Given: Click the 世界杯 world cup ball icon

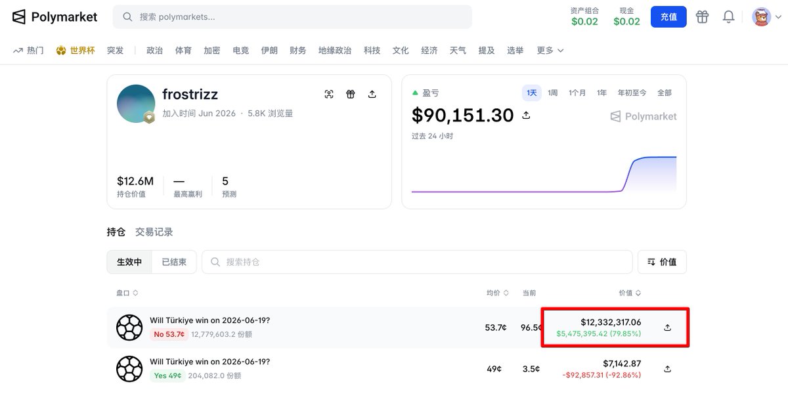Looking at the screenshot, I should click(x=61, y=51).
